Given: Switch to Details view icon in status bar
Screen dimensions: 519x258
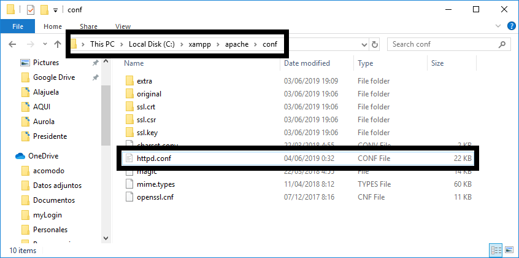Looking at the screenshot, I should point(496,250).
